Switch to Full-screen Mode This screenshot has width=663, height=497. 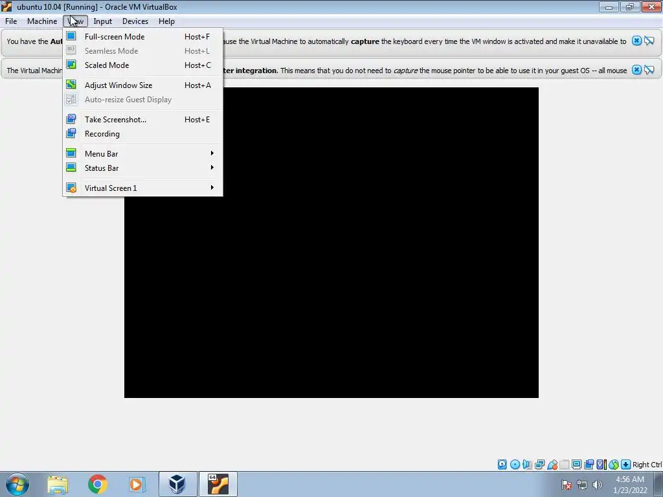142,37
